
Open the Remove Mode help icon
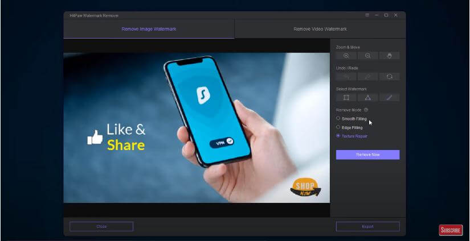coord(366,110)
